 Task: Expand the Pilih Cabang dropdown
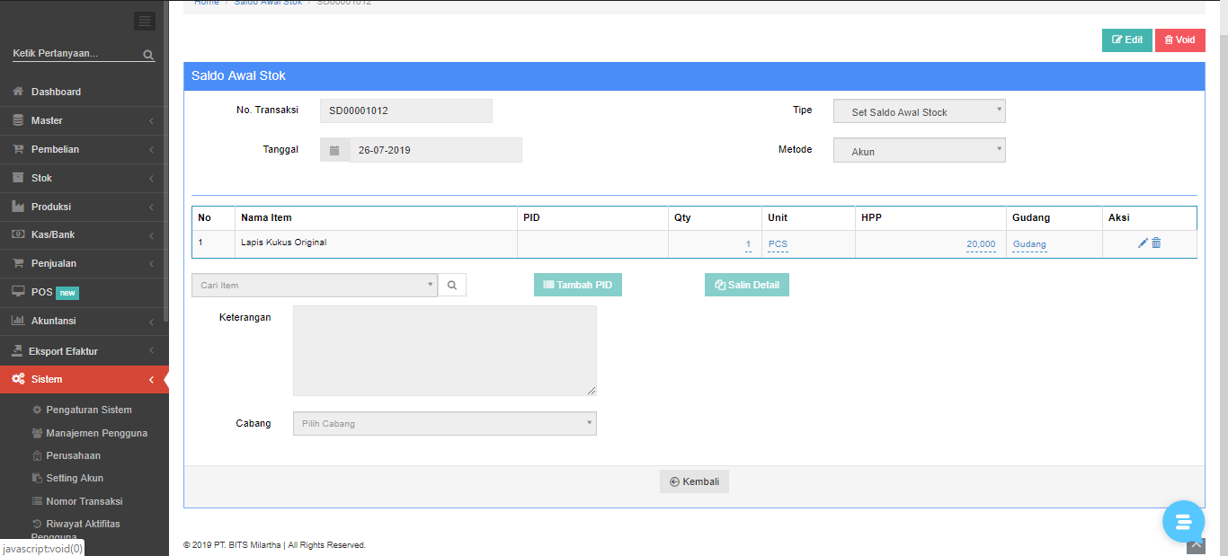pos(444,424)
